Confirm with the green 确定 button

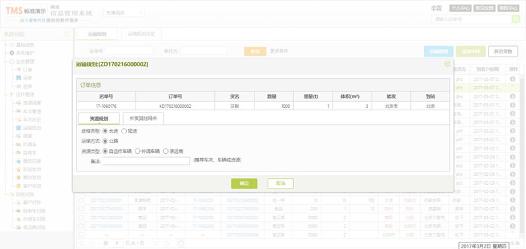244,183
